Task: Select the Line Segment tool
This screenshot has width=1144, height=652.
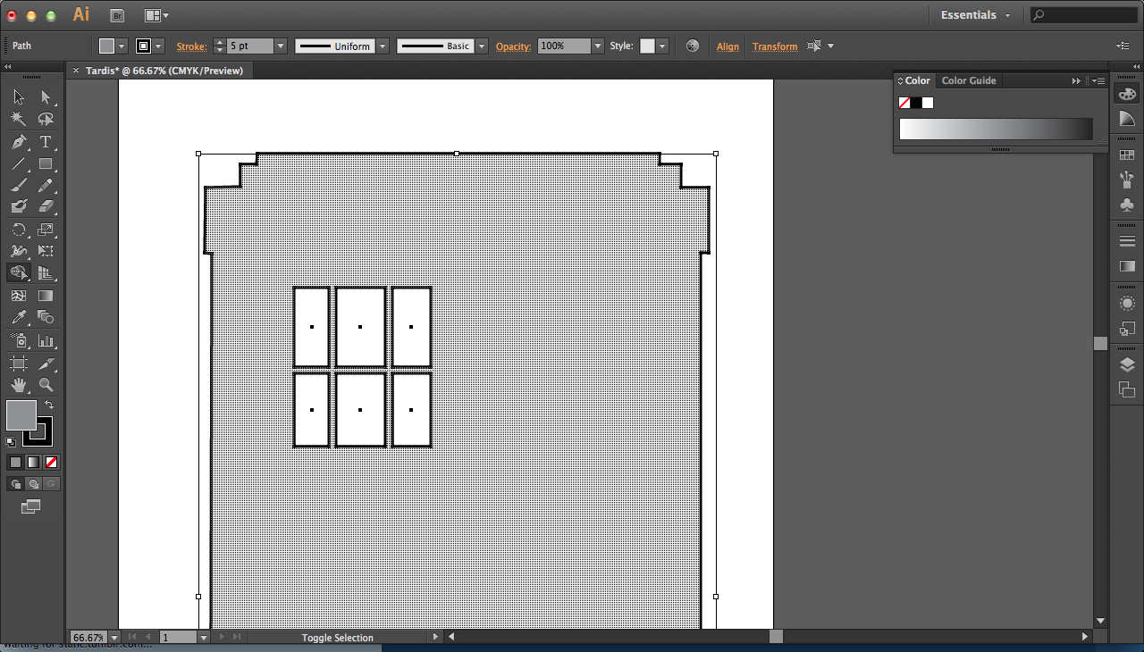Action: click(19, 164)
